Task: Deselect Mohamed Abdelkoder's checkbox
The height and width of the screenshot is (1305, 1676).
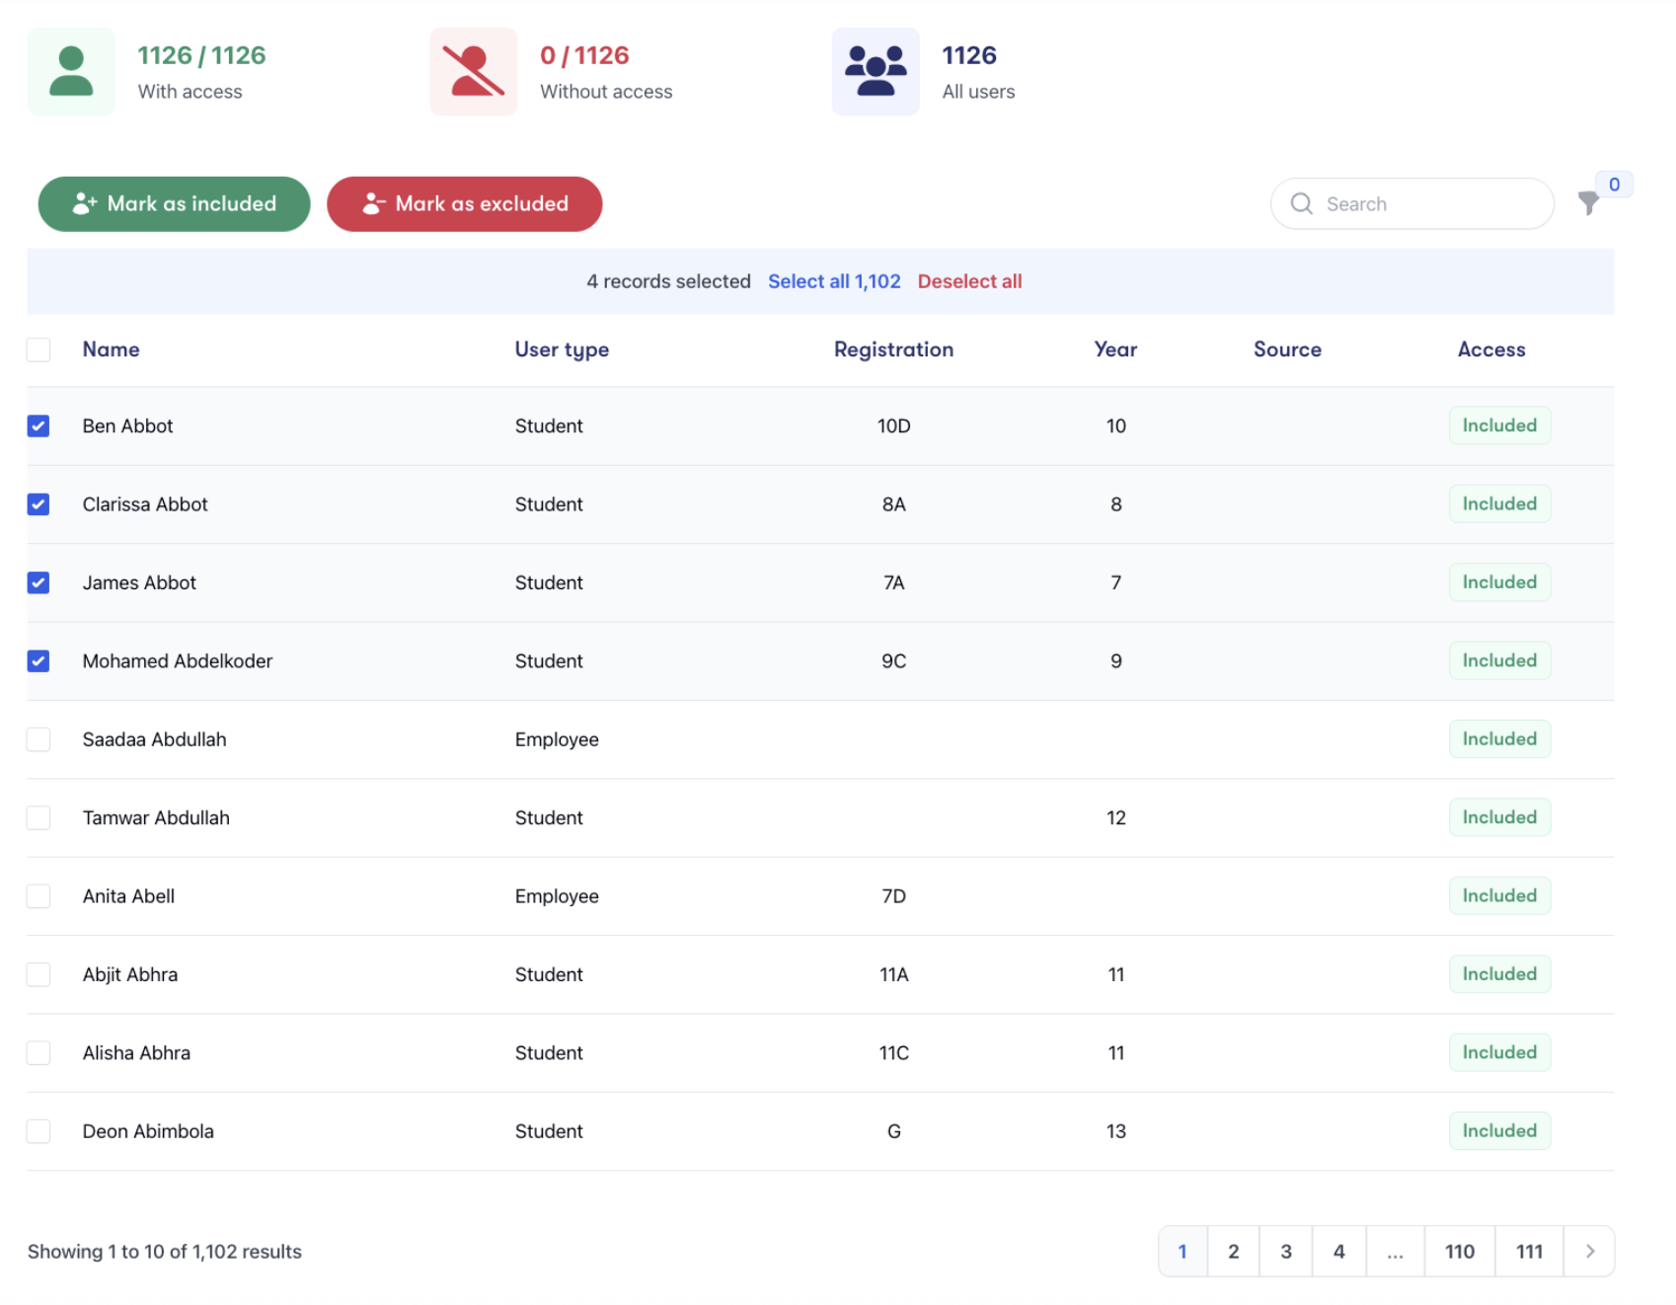Action: pyautogui.click(x=38, y=661)
